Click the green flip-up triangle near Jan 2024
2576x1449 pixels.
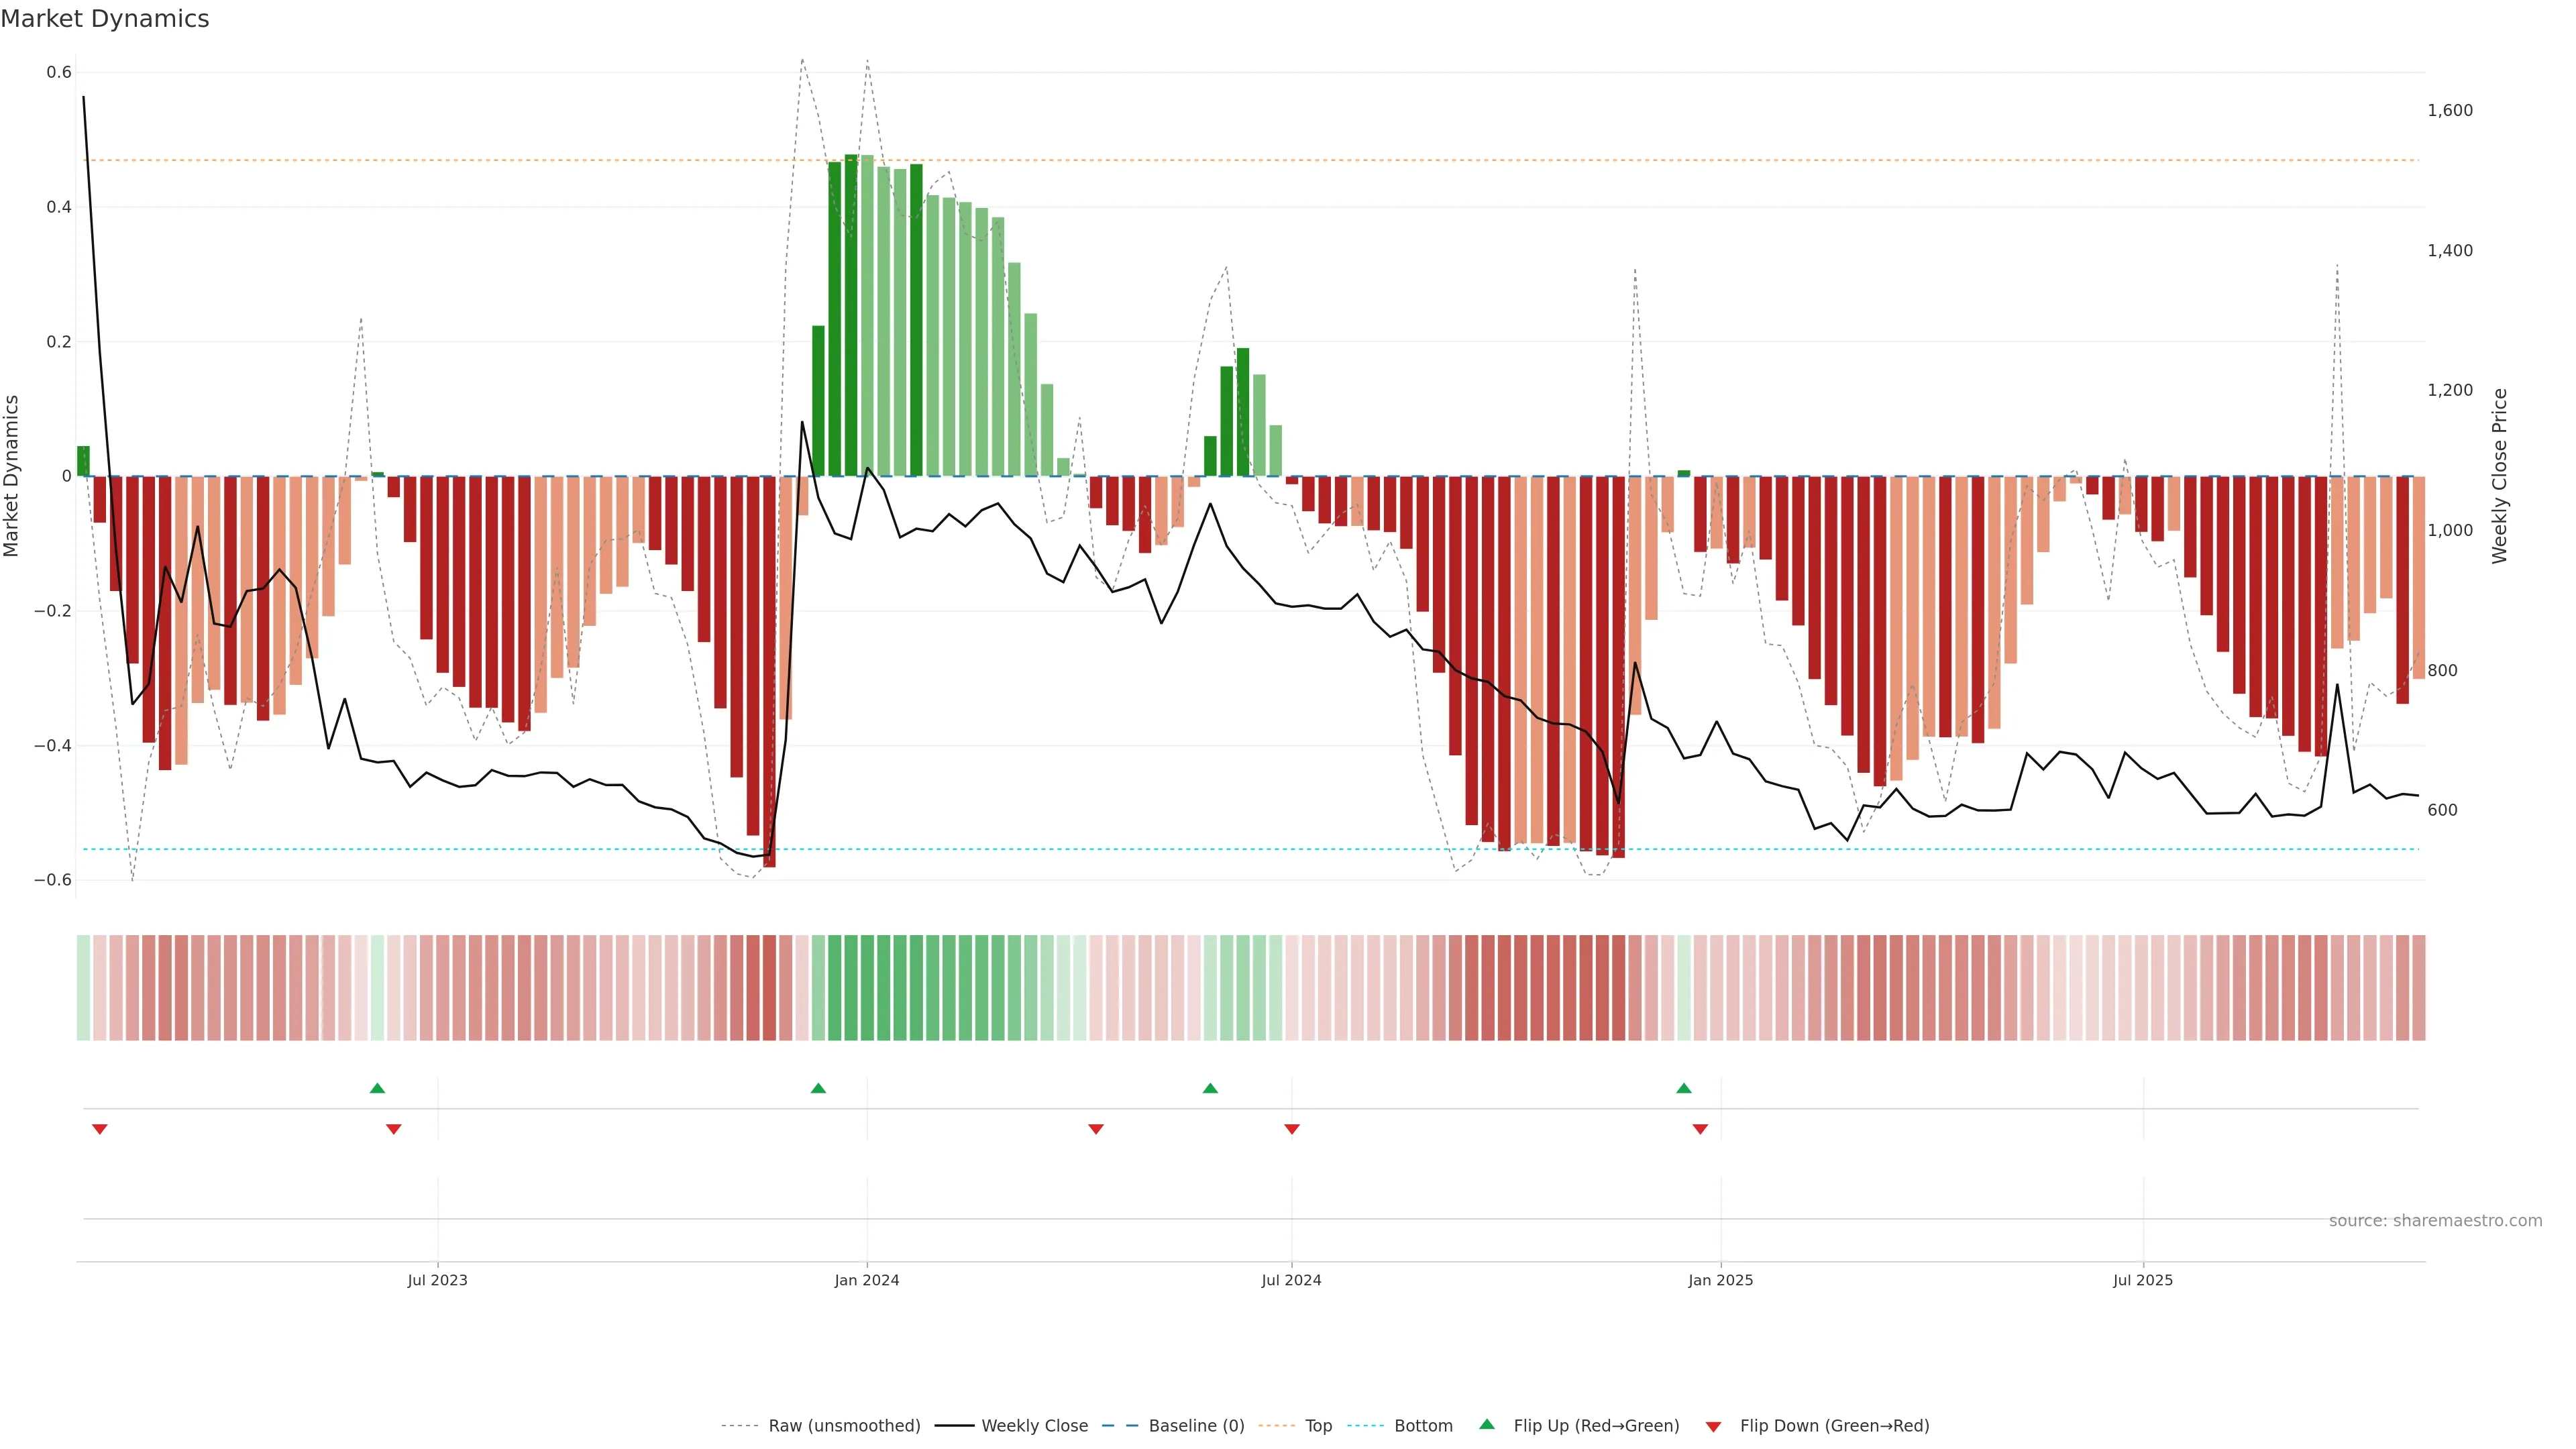click(818, 1088)
